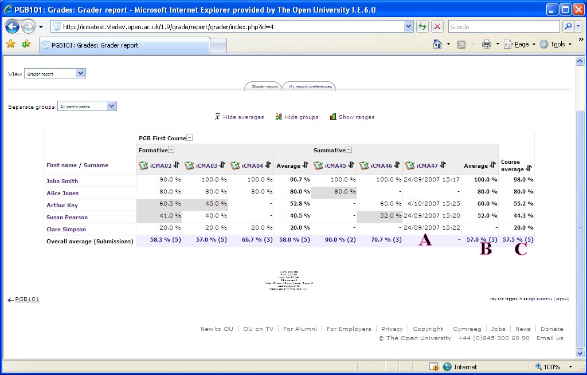587x375 pixels.
Task: Click the search magnifier icon
Action: point(568,26)
